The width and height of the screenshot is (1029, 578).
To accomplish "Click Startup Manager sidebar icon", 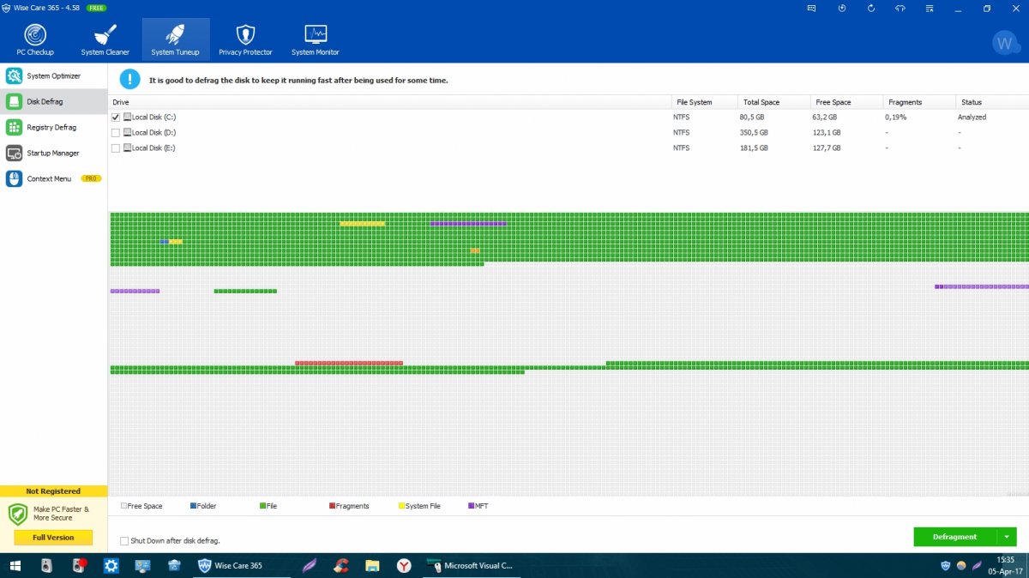I will (14, 153).
